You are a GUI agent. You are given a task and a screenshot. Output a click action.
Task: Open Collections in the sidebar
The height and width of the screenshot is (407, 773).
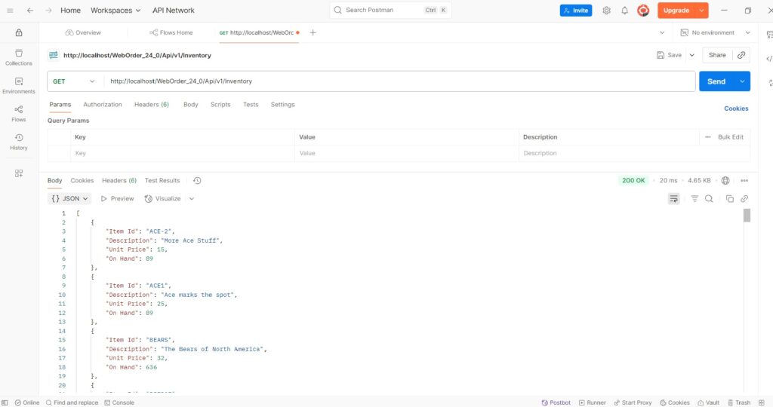click(19, 57)
